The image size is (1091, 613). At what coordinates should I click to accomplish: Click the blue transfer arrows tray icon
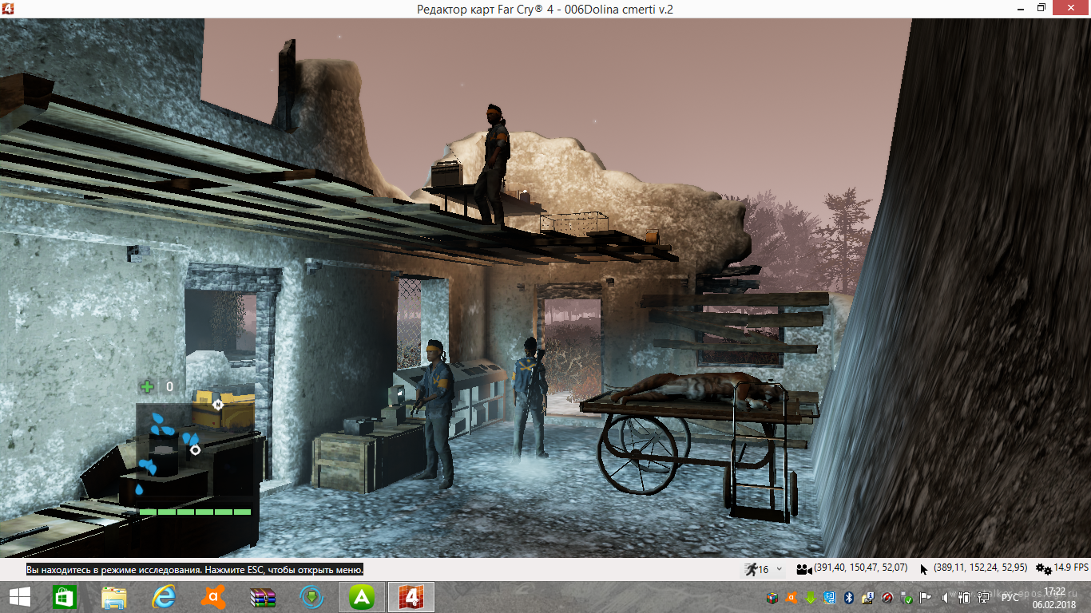click(830, 598)
